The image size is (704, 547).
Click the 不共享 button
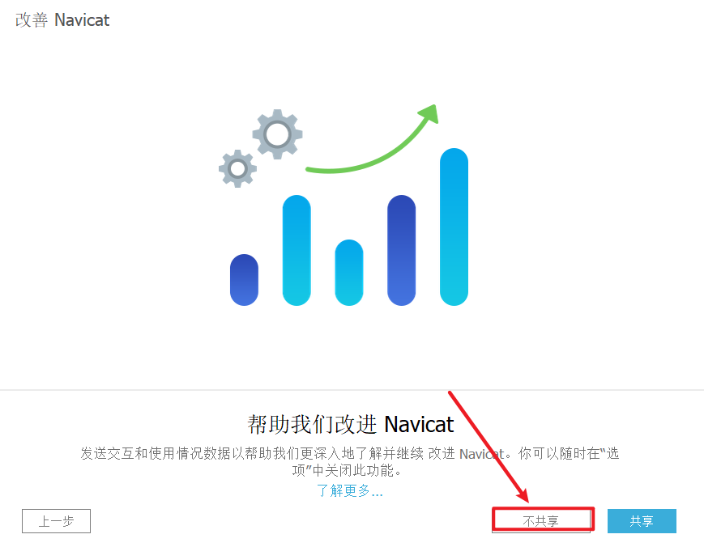(x=541, y=521)
